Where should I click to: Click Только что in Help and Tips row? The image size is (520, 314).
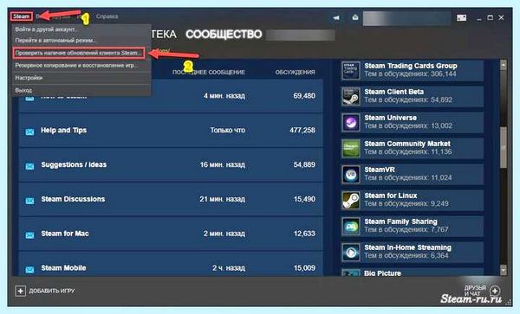pyautogui.click(x=227, y=130)
